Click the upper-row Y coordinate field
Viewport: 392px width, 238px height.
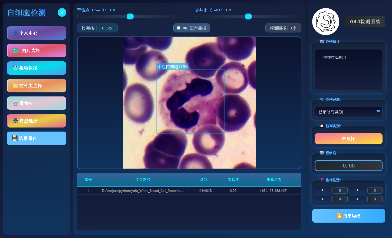click(375, 190)
